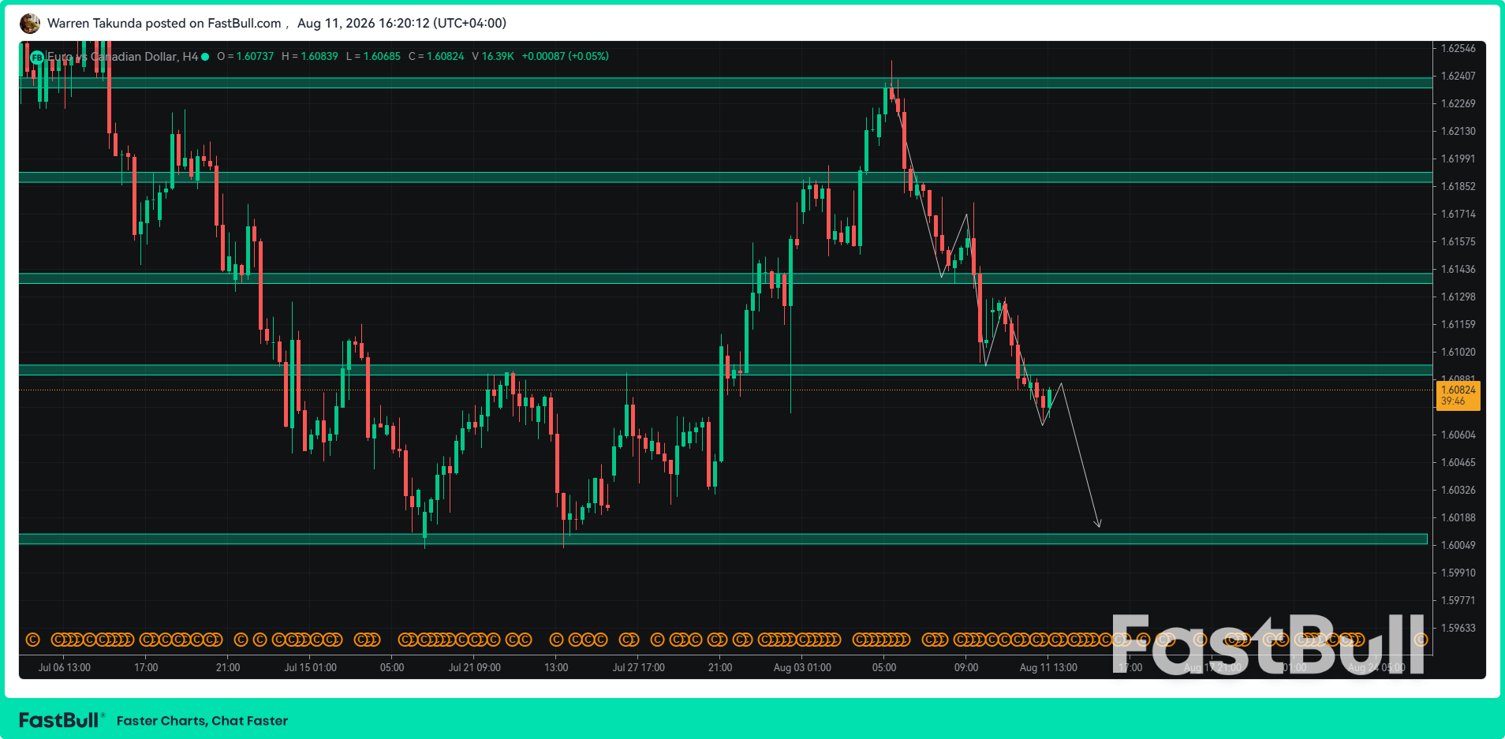Click the open value O = 1.60737
The width and height of the screenshot is (1505, 739).
click(245, 57)
